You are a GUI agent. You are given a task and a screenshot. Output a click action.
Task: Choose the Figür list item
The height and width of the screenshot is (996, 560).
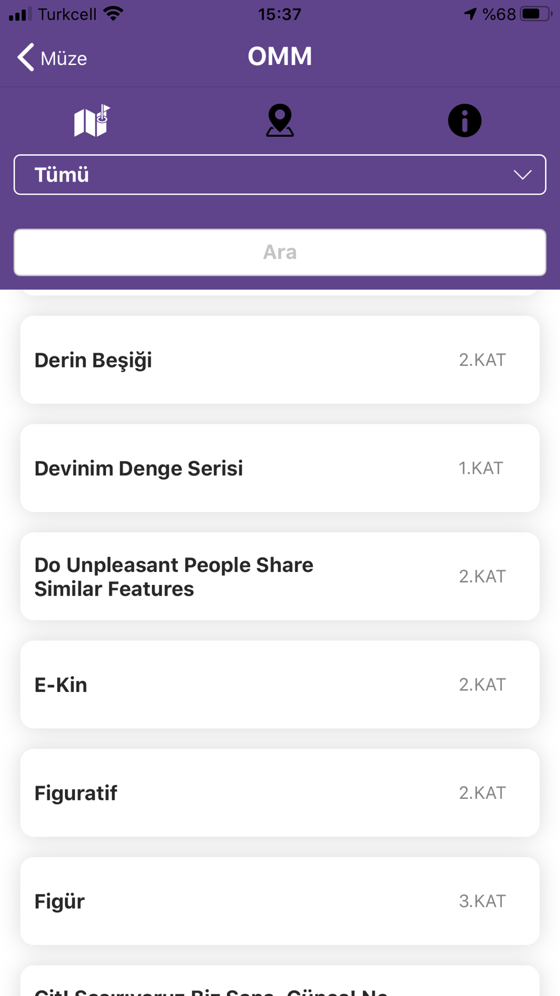tap(280, 901)
